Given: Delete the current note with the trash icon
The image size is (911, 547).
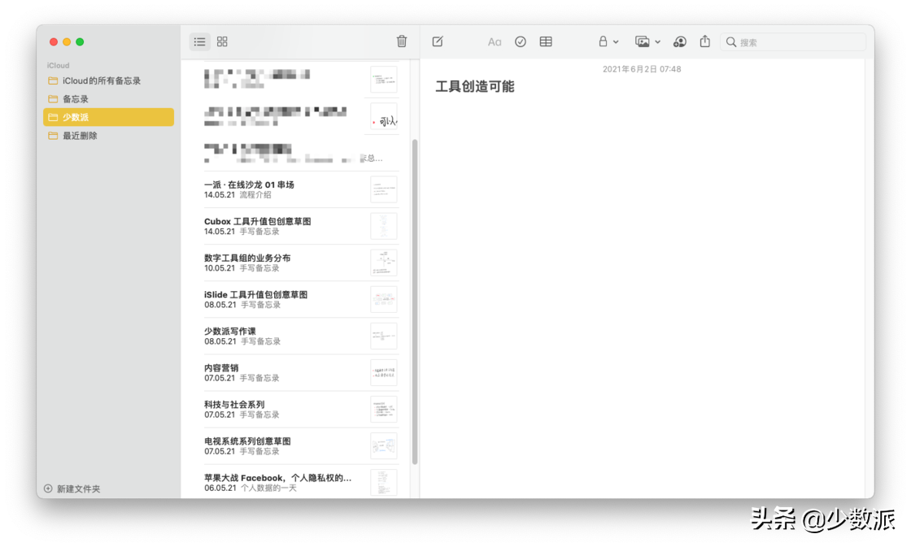Looking at the screenshot, I should [401, 41].
